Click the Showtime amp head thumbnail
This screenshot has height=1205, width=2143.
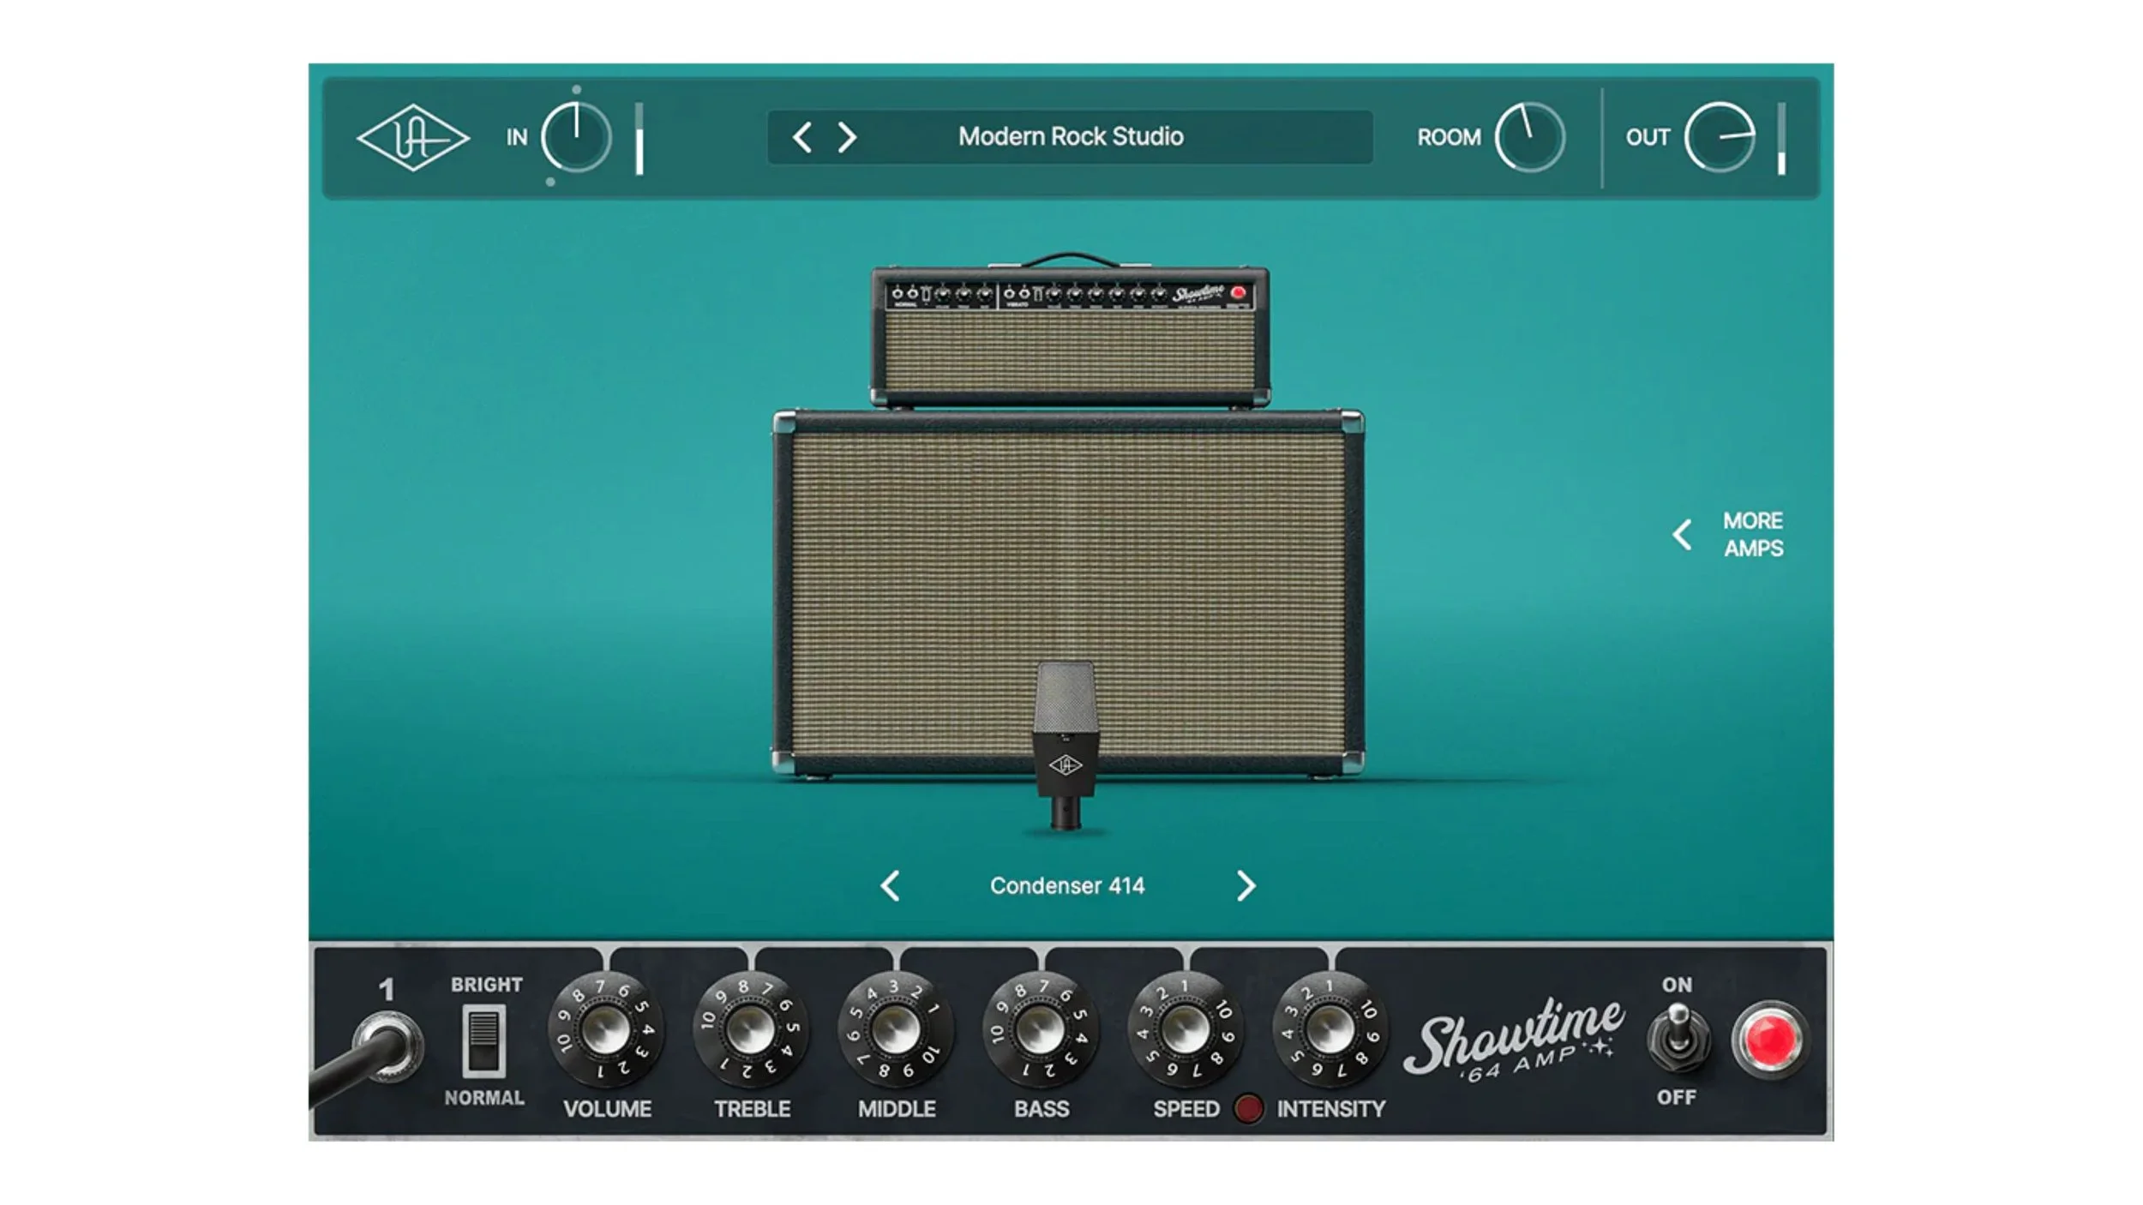tap(1070, 339)
